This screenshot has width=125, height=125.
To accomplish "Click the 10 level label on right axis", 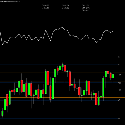I will click(x=120, y=90).
